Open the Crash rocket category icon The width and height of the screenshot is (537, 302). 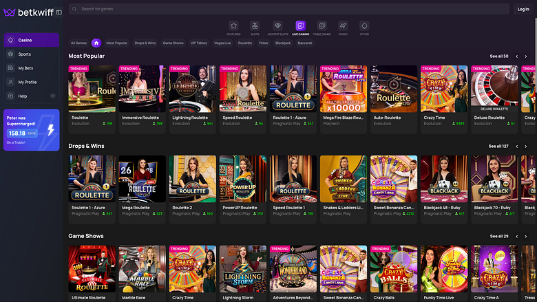tap(343, 25)
